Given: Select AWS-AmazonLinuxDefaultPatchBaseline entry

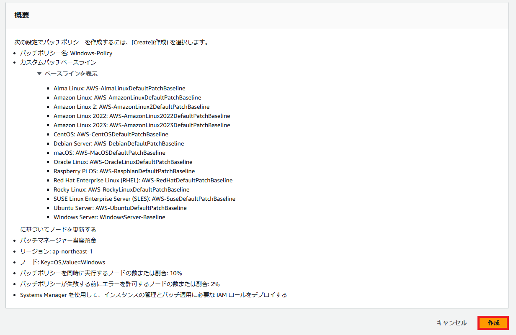Looking at the screenshot, I should [127, 97].
